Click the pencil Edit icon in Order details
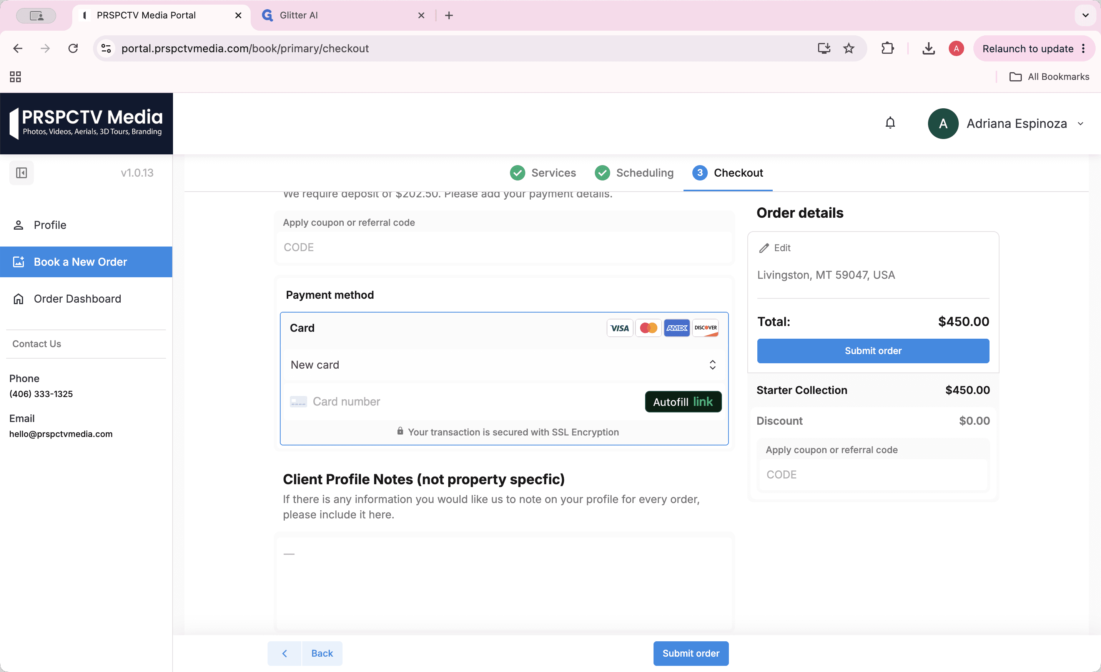The width and height of the screenshot is (1101, 672). pyautogui.click(x=763, y=248)
